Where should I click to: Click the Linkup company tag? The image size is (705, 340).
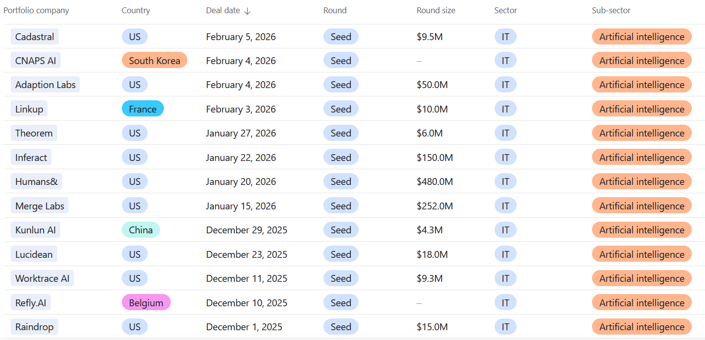(29, 109)
